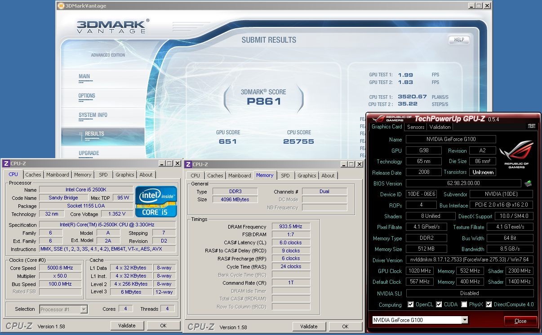Viewport: 542px width, 335px height.
Task: Open the Memory tab in left CPU-Z window
Action: 83,175
